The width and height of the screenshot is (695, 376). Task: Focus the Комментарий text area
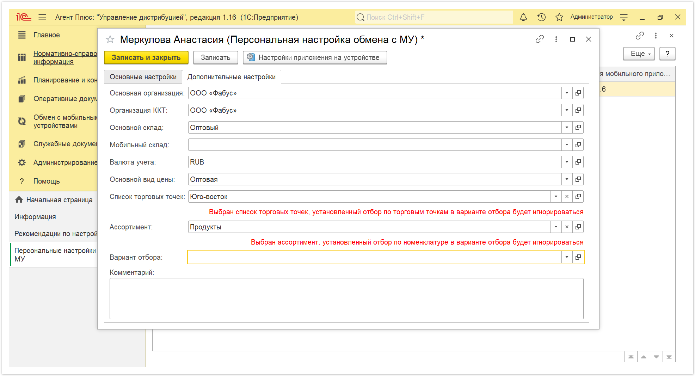tap(346, 298)
